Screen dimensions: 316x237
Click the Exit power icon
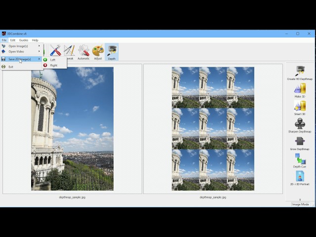(x=3, y=67)
